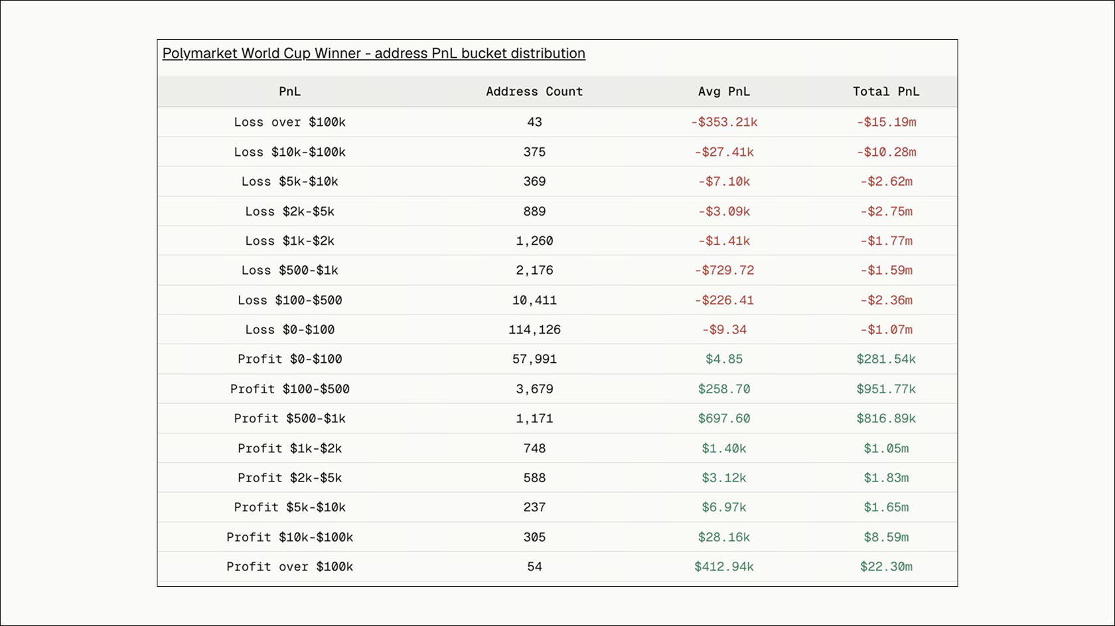Click the total PnL value -$10.28m
This screenshot has height=626, width=1115.
(886, 152)
